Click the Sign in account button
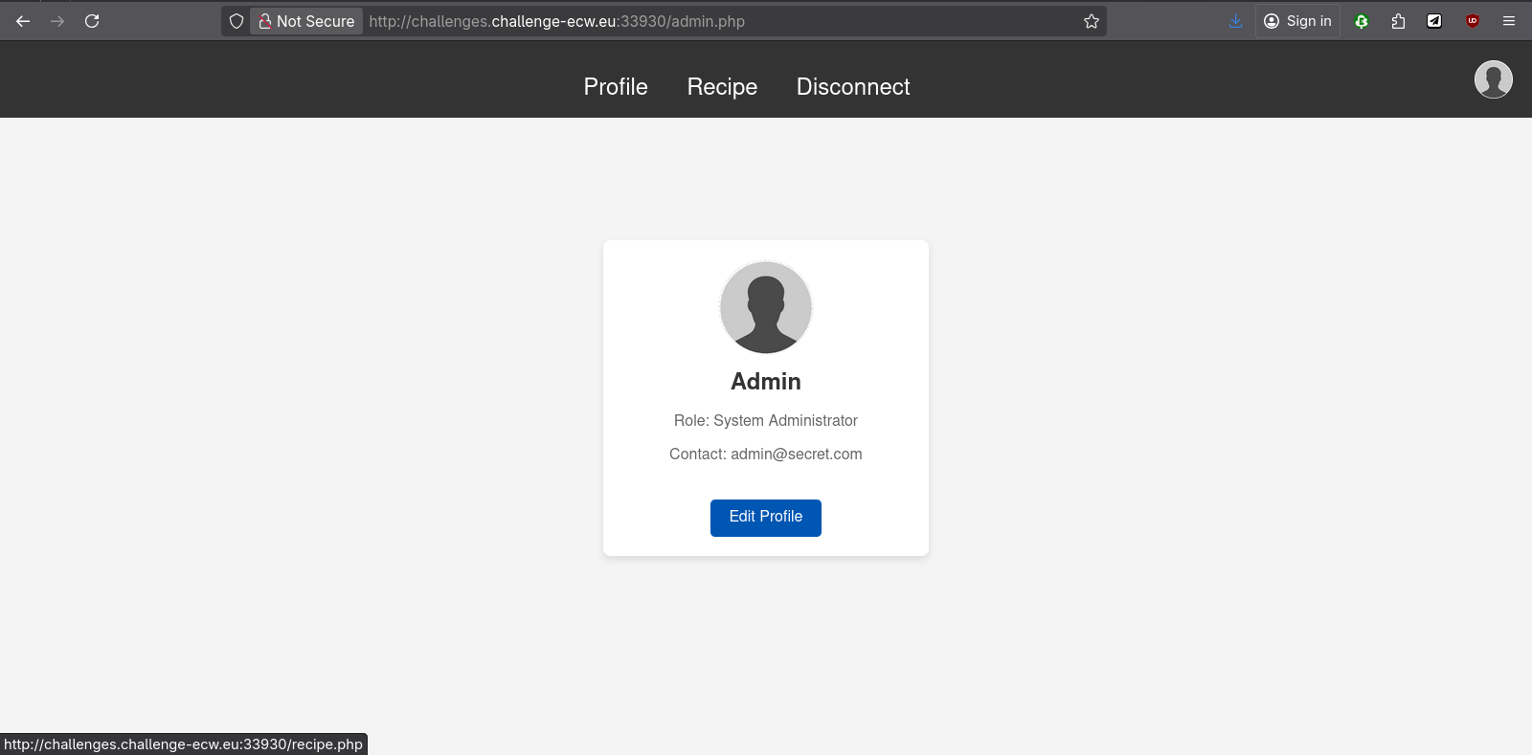The image size is (1532, 755). click(1297, 21)
